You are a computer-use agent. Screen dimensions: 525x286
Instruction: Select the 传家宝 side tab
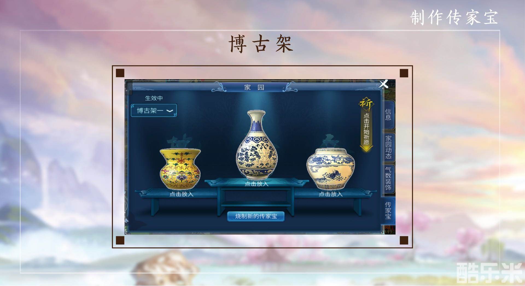click(x=388, y=211)
